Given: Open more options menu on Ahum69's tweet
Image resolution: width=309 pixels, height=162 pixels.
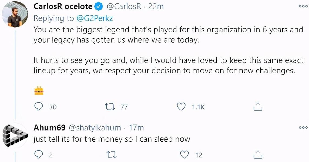Looking at the screenshot, I should point(303,127).
